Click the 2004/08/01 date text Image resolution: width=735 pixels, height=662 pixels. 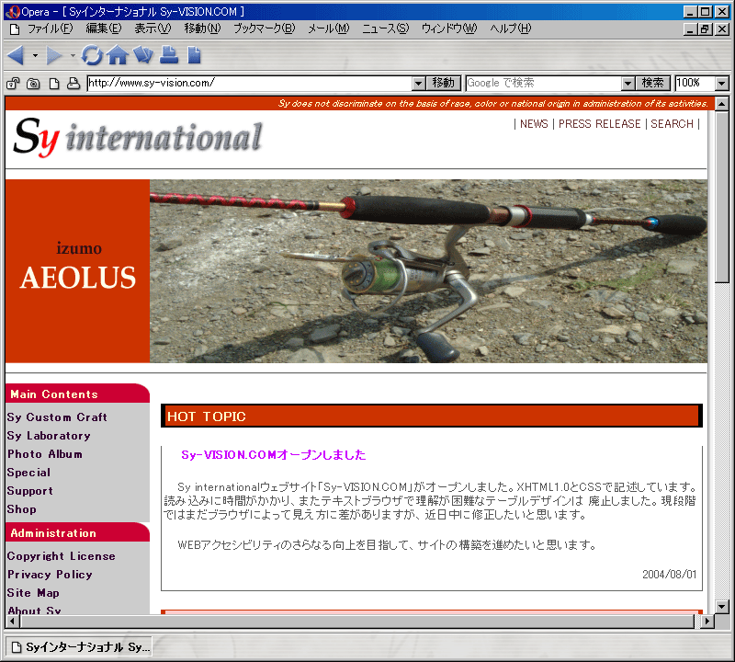[x=670, y=575]
